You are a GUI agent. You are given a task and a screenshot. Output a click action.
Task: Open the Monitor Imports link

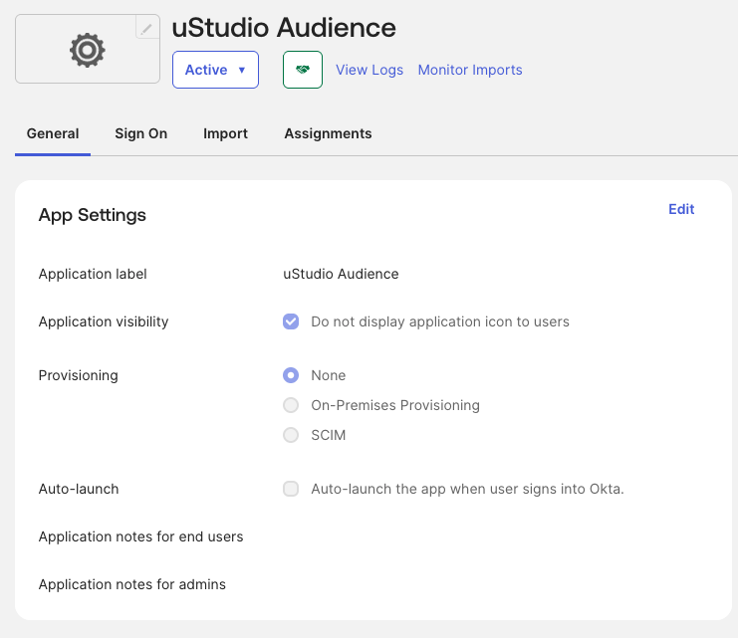pos(470,70)
